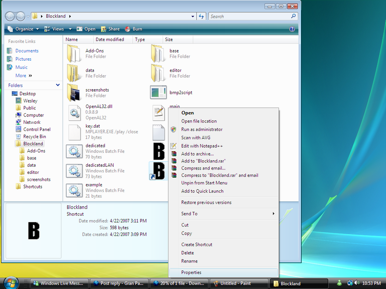Click inside the Search input field
The width and height of the screenshot is (386, 289).
(246, 16)
